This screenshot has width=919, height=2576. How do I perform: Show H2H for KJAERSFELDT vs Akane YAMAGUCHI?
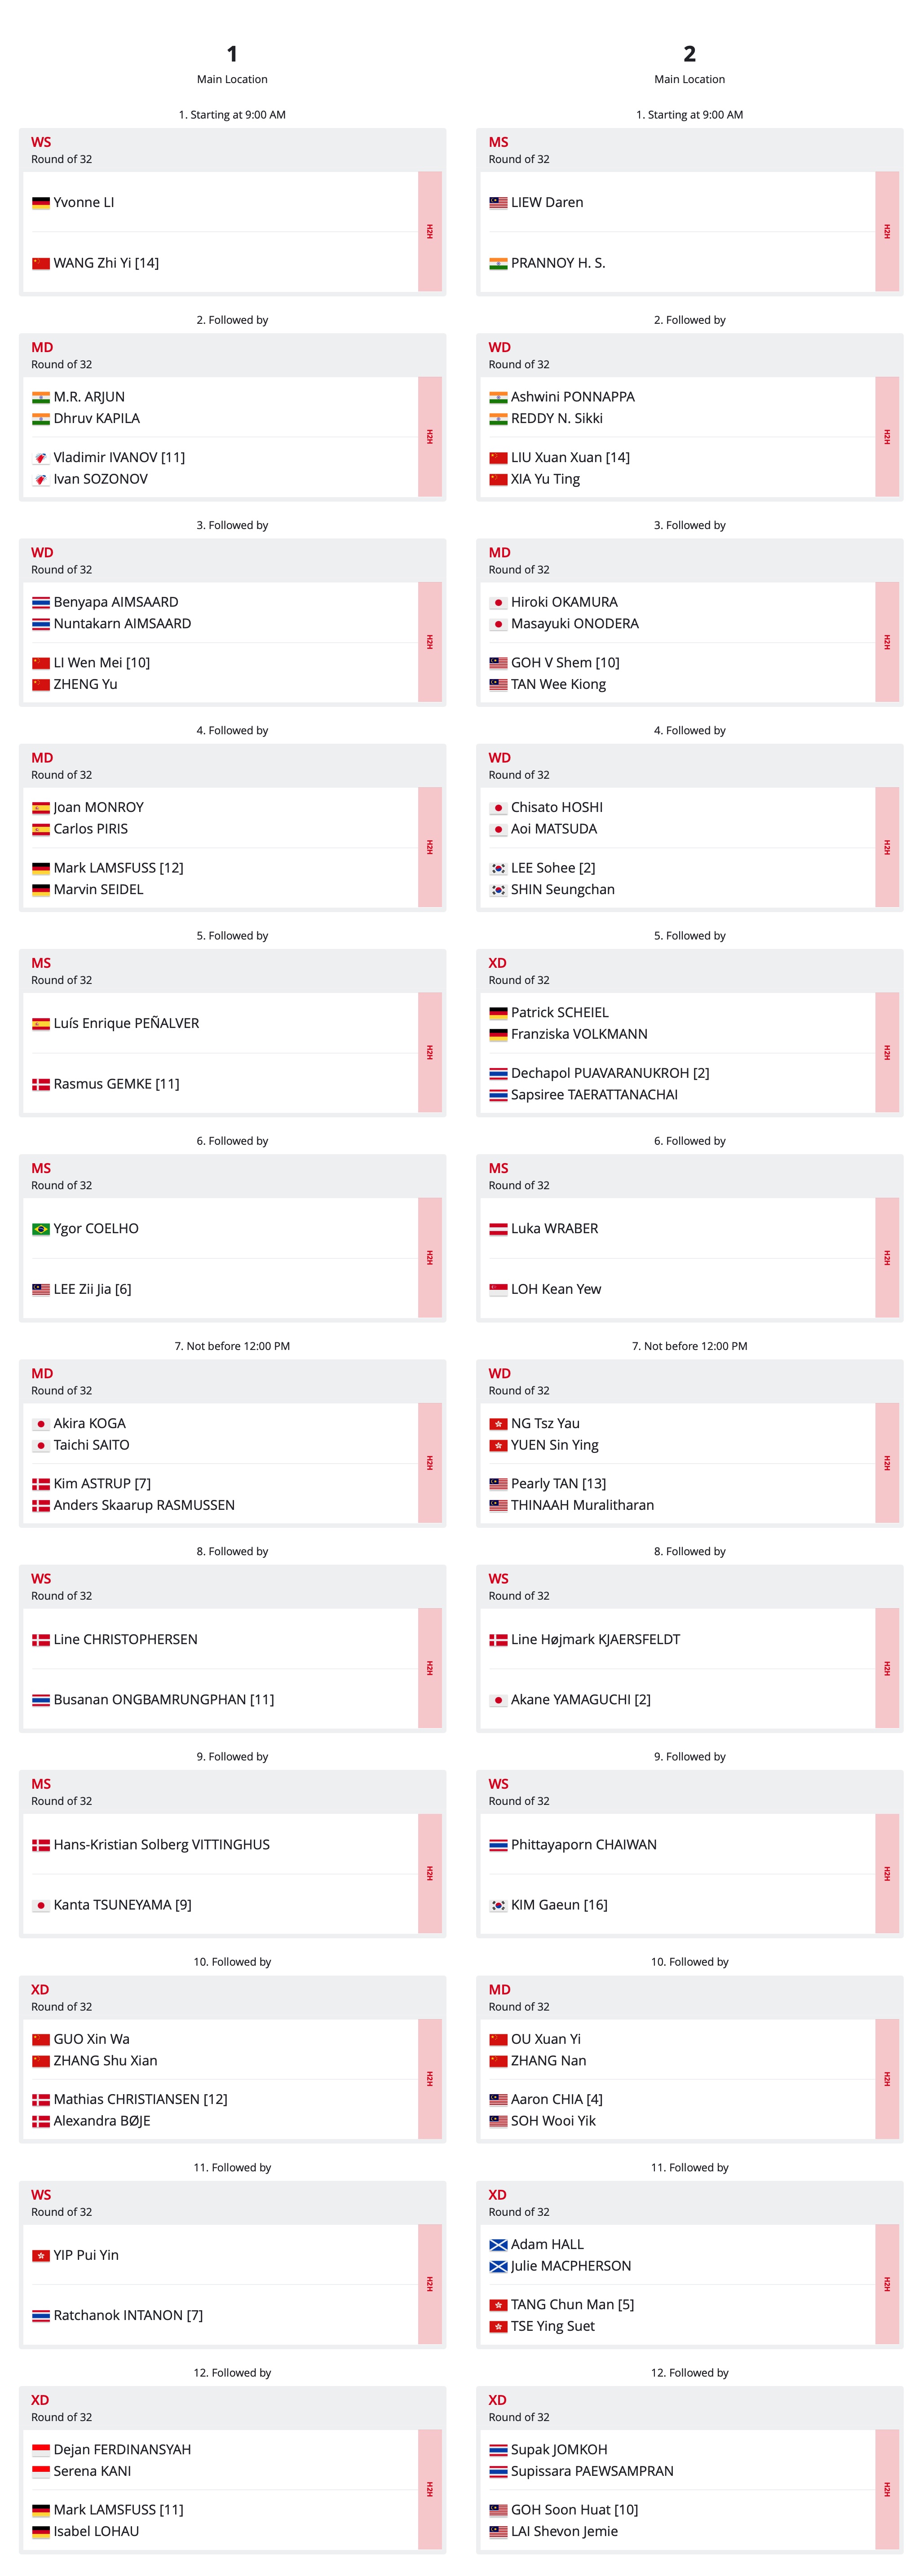click(887, 1668)
